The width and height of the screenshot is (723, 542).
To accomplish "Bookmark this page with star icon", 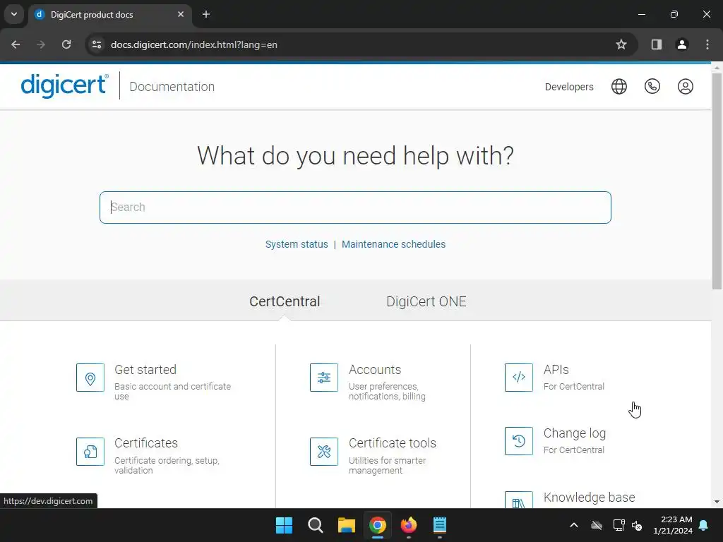I will (621, 44).
